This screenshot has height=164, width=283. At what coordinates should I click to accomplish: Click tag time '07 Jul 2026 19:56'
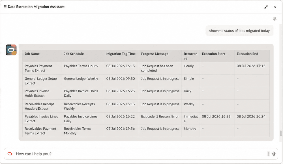(120, 128)
